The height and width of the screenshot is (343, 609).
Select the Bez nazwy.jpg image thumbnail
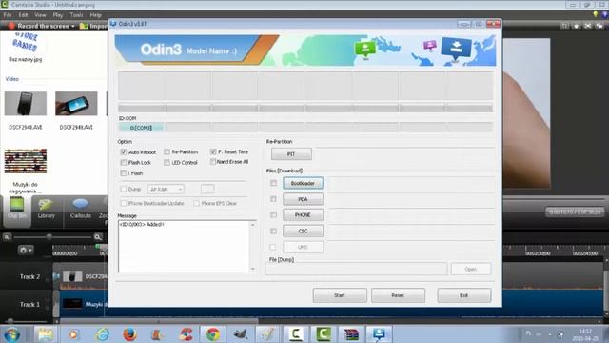[x=25, y=43]
